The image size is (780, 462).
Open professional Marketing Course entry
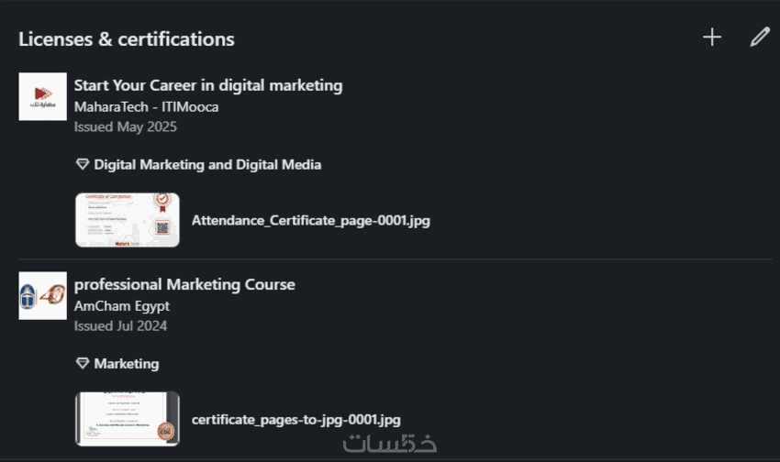[184, 284]
